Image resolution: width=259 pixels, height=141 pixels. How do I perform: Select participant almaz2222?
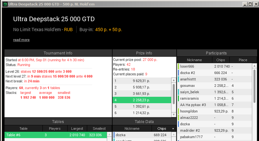[215, 118]
